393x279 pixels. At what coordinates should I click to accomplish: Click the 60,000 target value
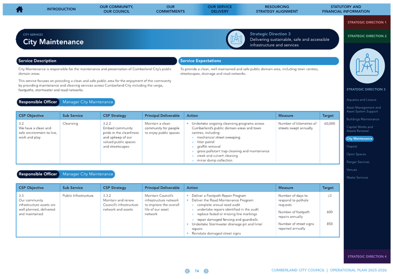[329, 123]
